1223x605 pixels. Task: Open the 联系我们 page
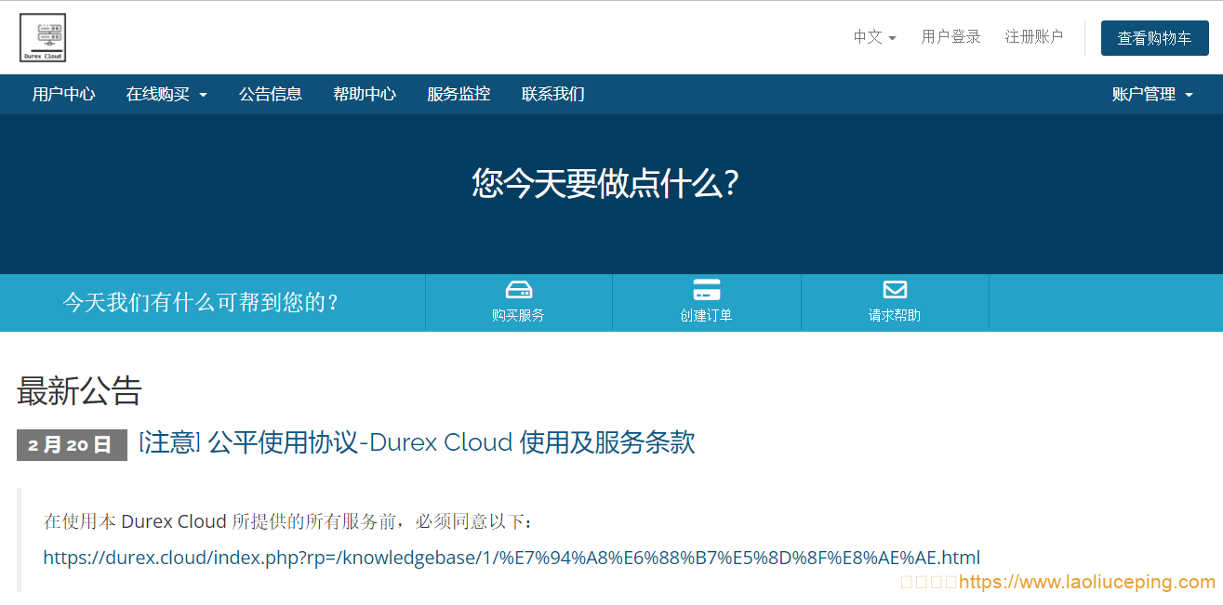553,94
